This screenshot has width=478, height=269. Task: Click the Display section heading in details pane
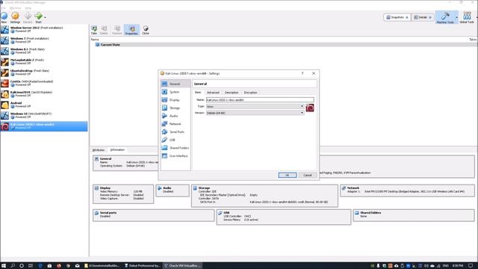click(105, 188)
